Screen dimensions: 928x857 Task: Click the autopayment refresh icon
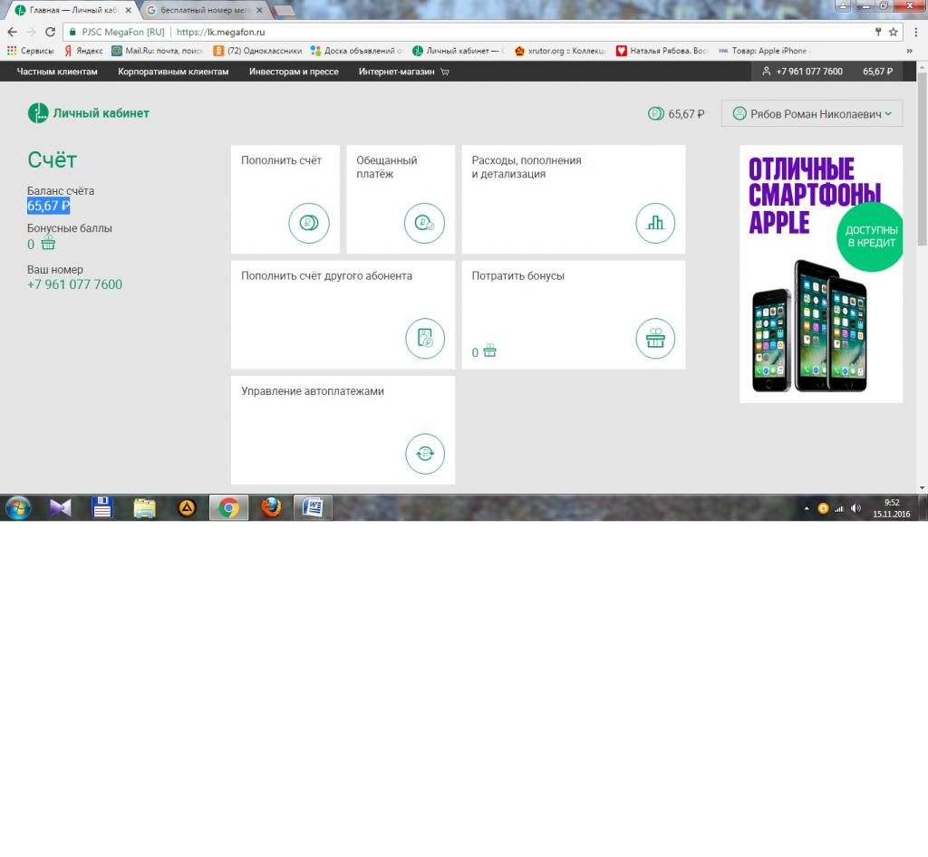tap(424, 454)
